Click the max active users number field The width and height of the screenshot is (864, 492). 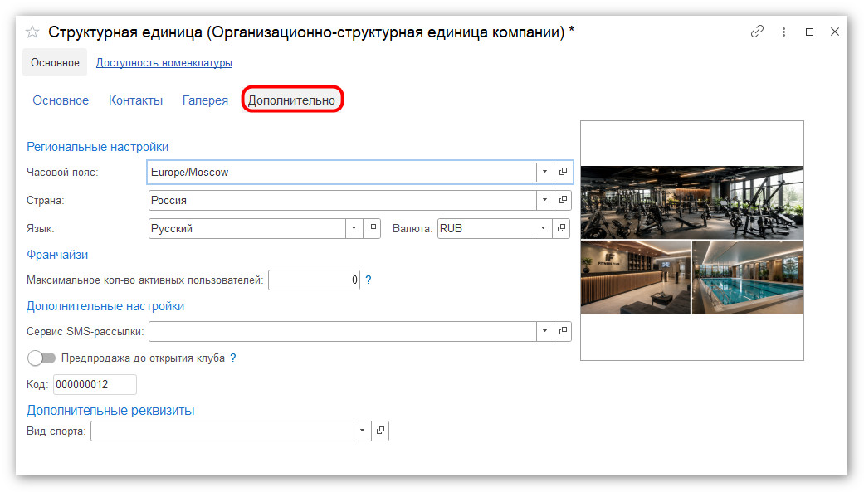click(x=314, y=280)
